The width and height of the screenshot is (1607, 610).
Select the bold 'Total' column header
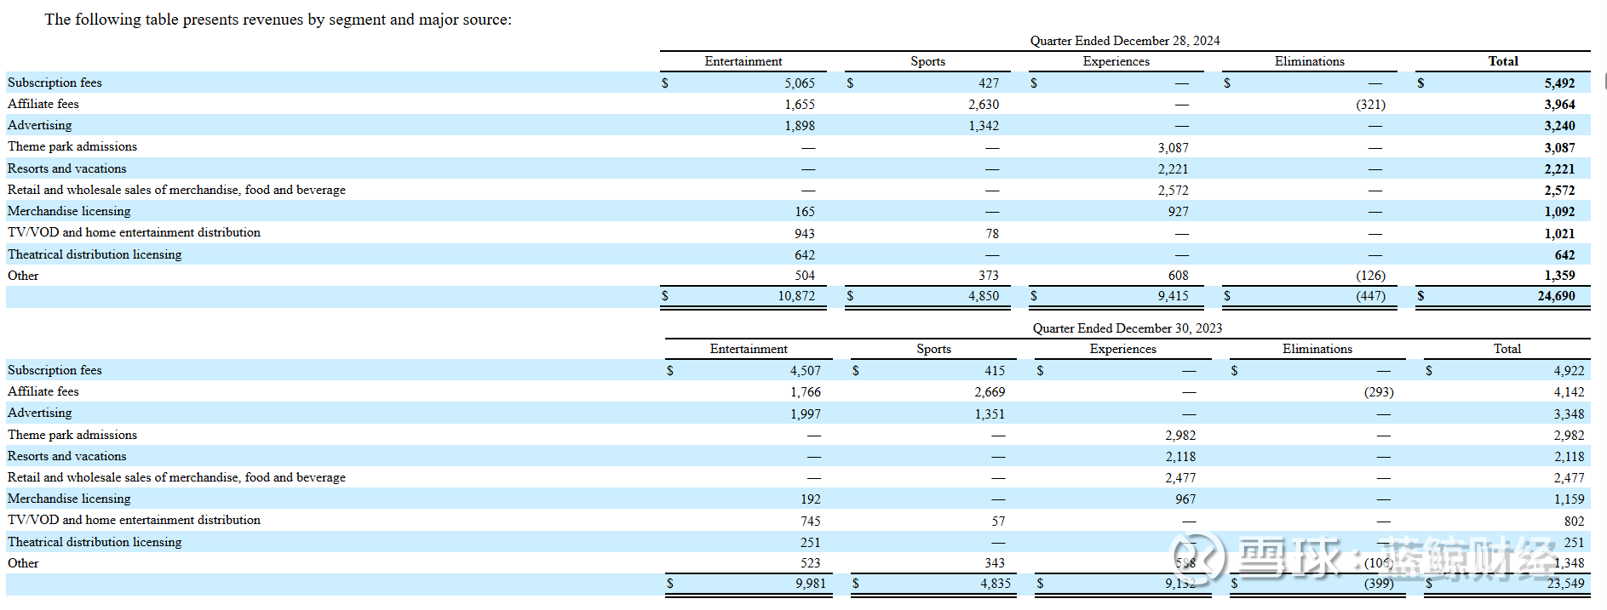(x=1502, y=61)
